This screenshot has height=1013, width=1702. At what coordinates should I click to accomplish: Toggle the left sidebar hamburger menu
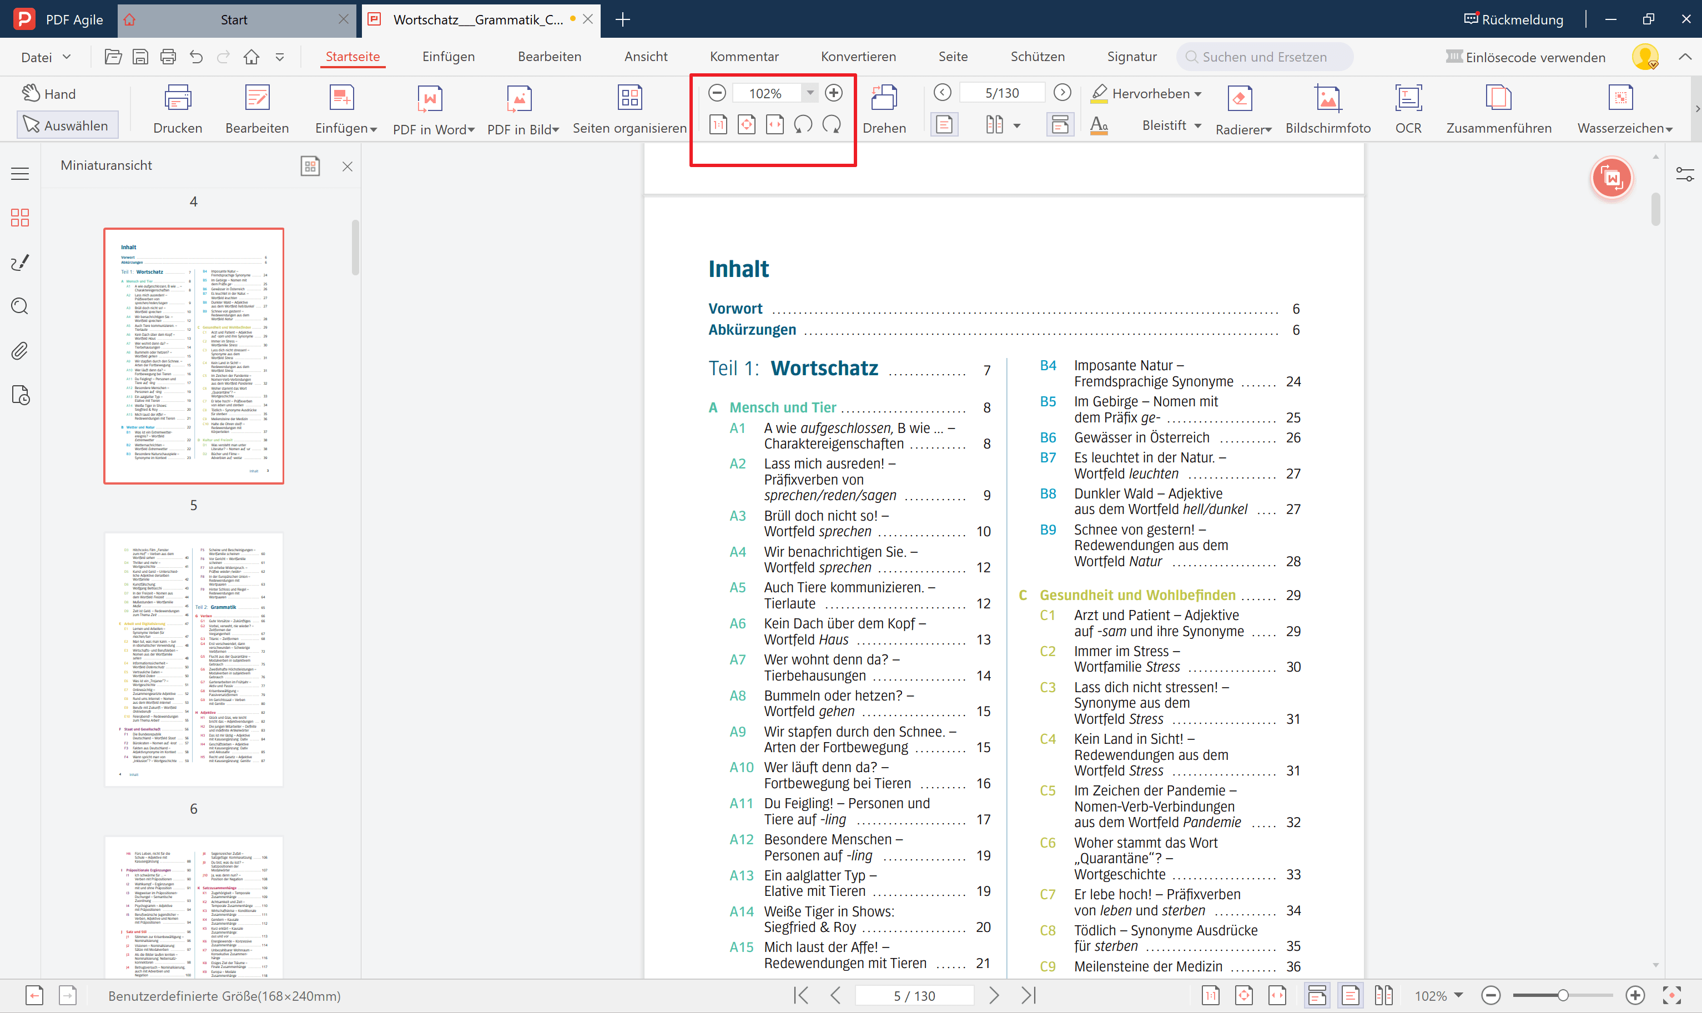[20, 173]
